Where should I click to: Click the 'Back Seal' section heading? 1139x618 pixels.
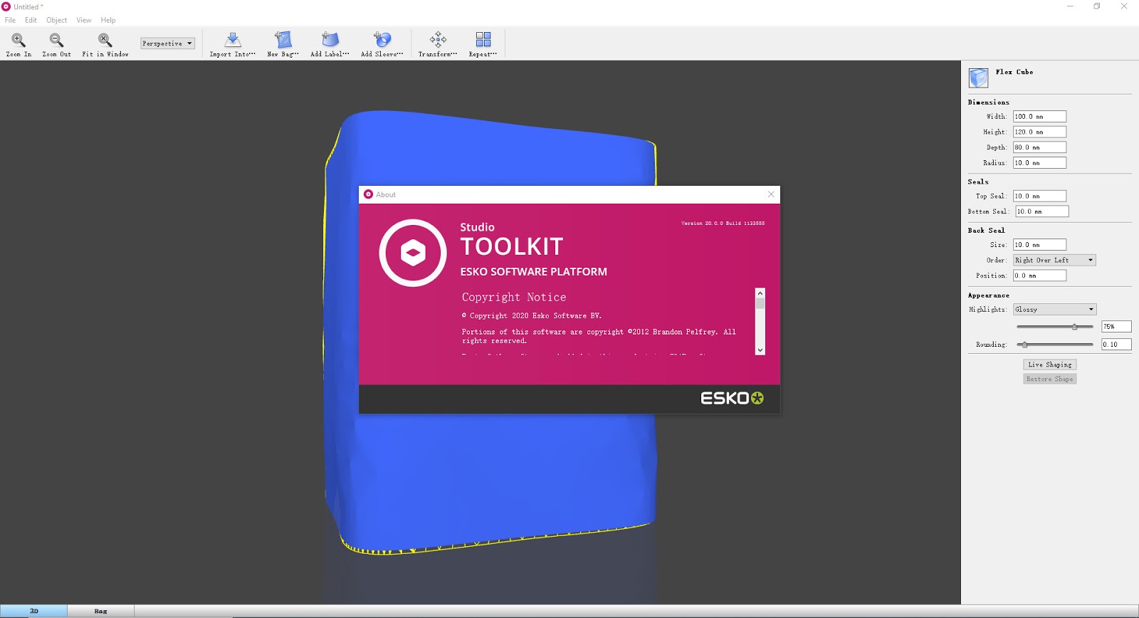986,231
